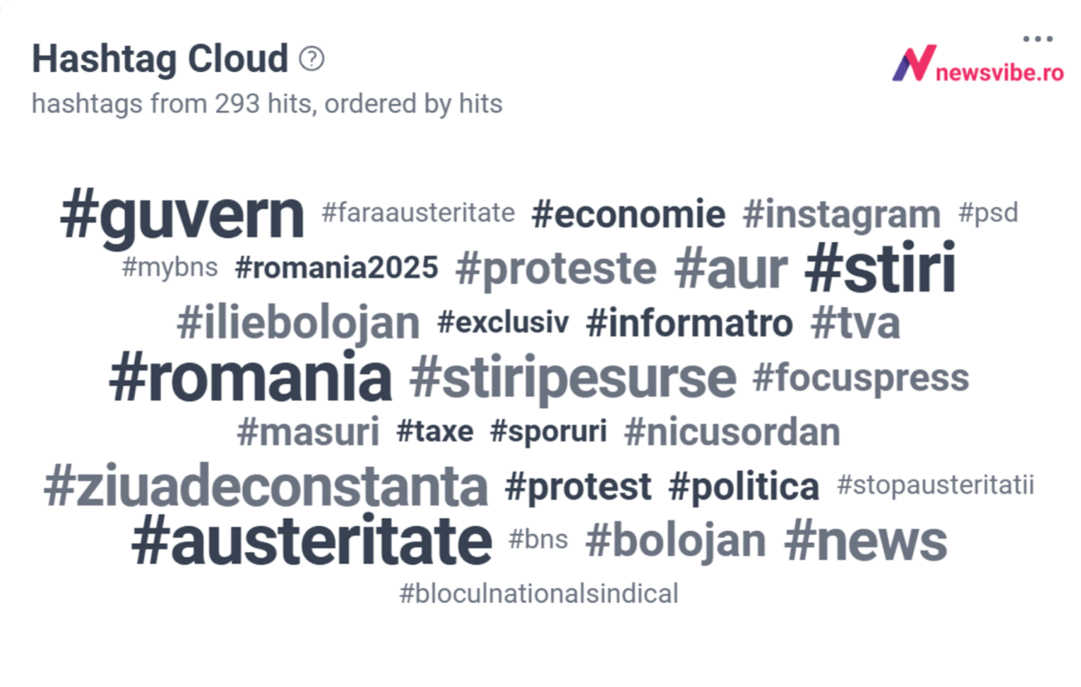This screenshot has height=687, width=1081.
Task: Select the #focuspress hashtag
Action: 861,378
